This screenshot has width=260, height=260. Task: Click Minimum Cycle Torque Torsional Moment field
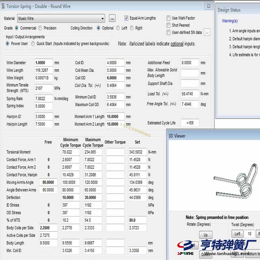[71, 152]
